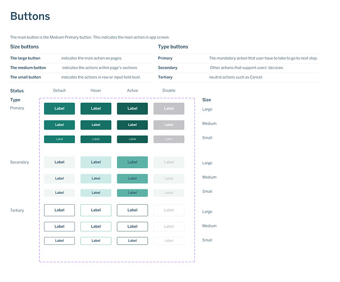Click the medium Primary Default button
340x282 pixels.
pos(59,125)
